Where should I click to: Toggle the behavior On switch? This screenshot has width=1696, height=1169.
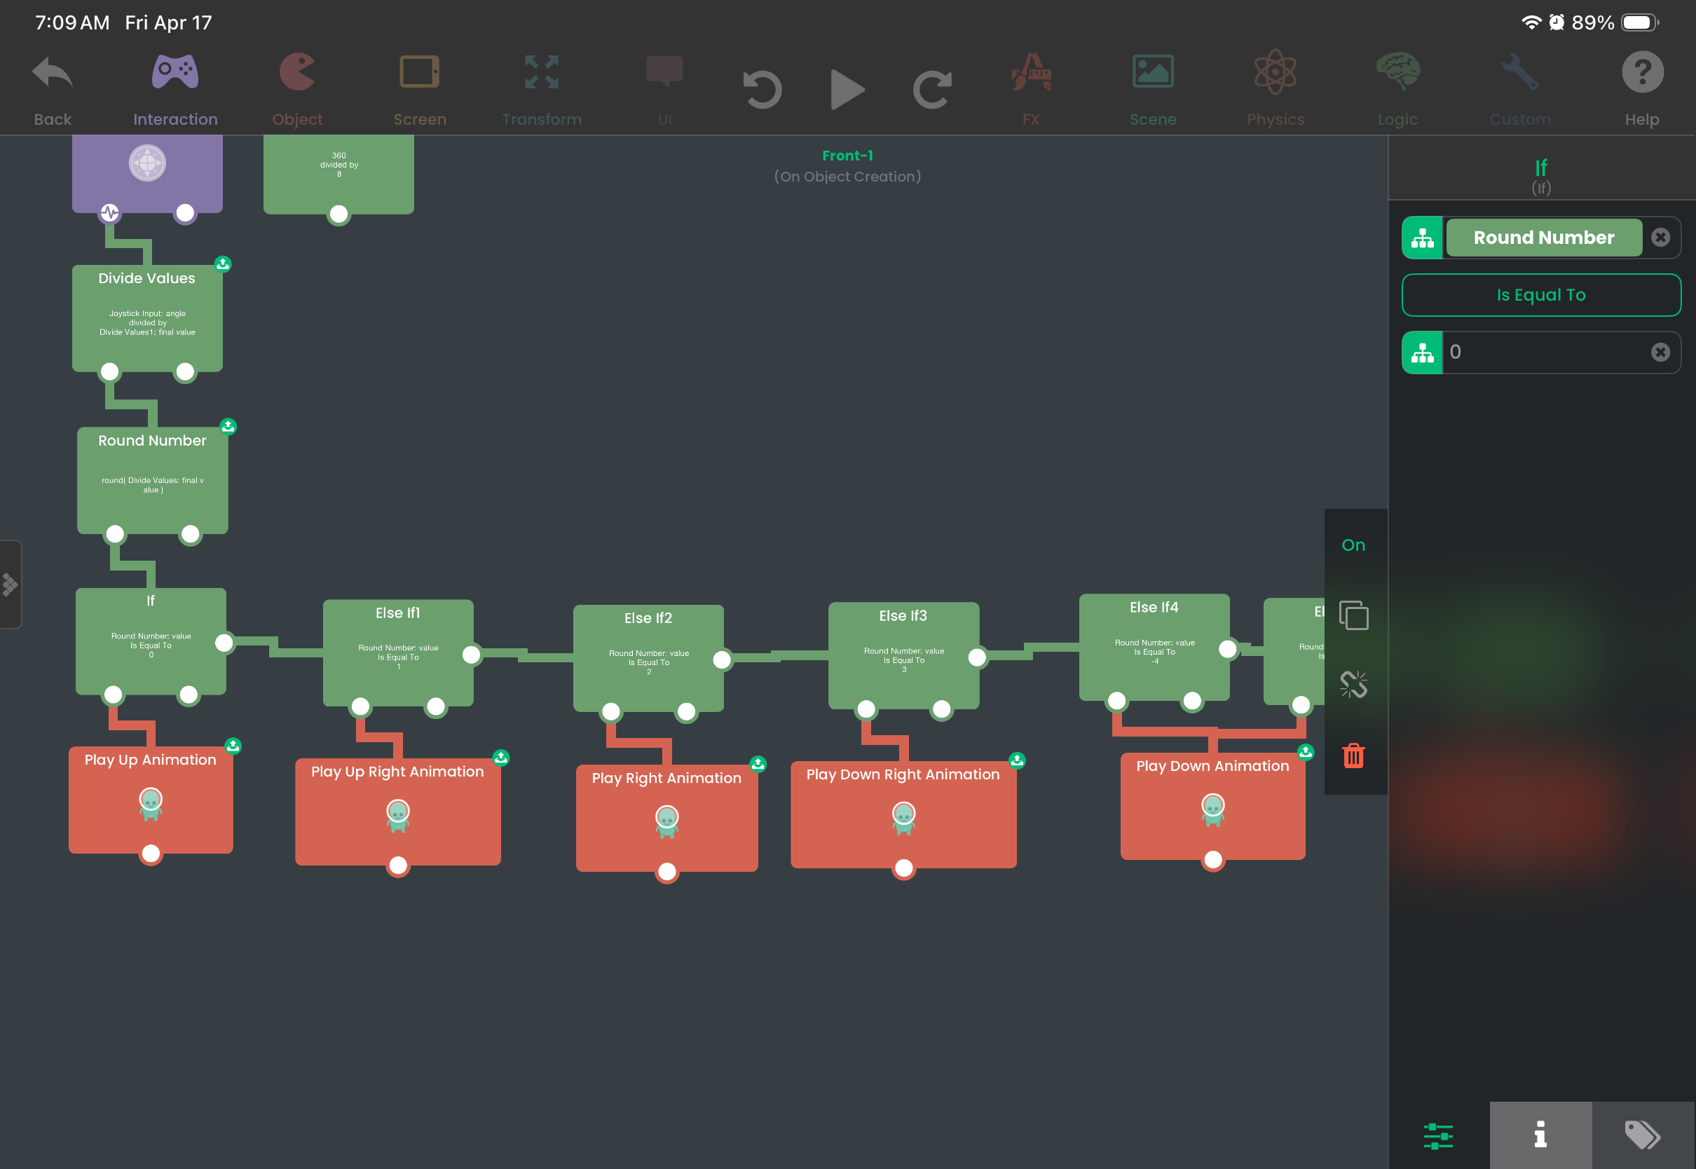[x=1353, y=545]
